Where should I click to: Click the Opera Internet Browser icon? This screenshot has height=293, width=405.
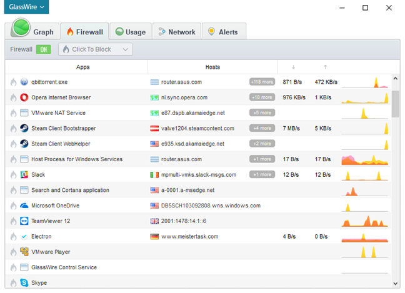pos(24,97)
